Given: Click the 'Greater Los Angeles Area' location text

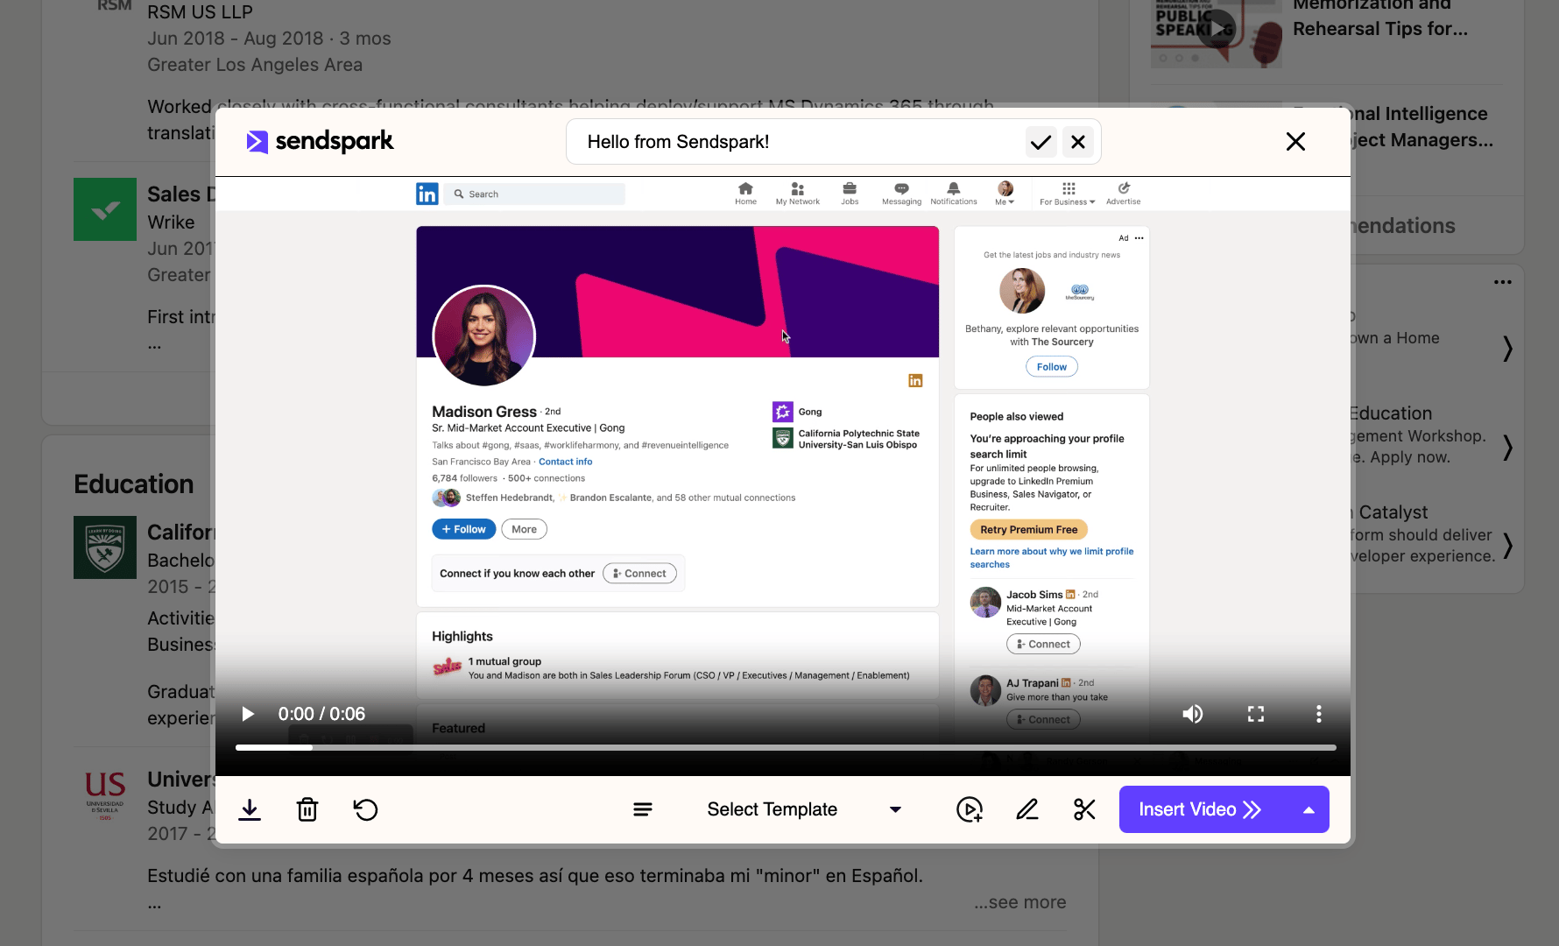Looking at the screenshot, I should pyautogui.click(x=255, y=65).
